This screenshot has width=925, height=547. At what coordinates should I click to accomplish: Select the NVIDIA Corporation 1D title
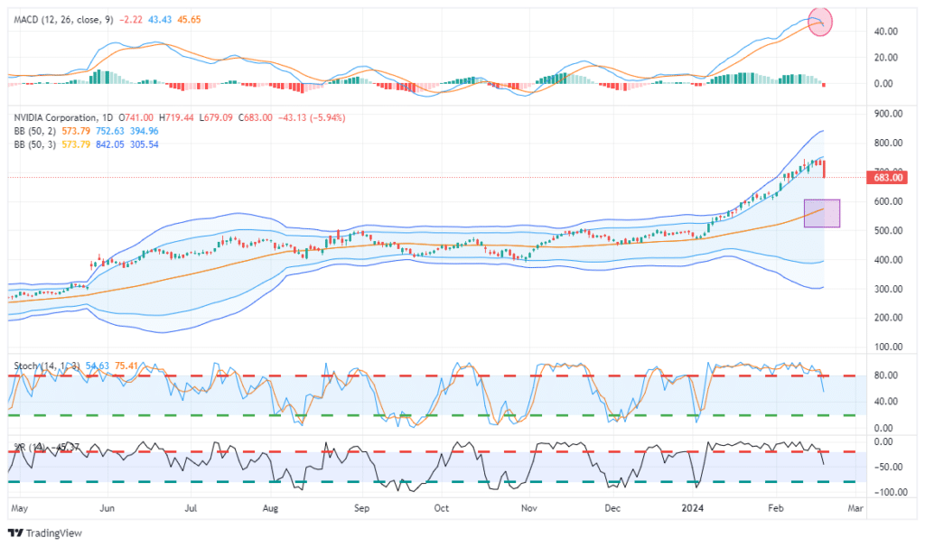point(63,118)
